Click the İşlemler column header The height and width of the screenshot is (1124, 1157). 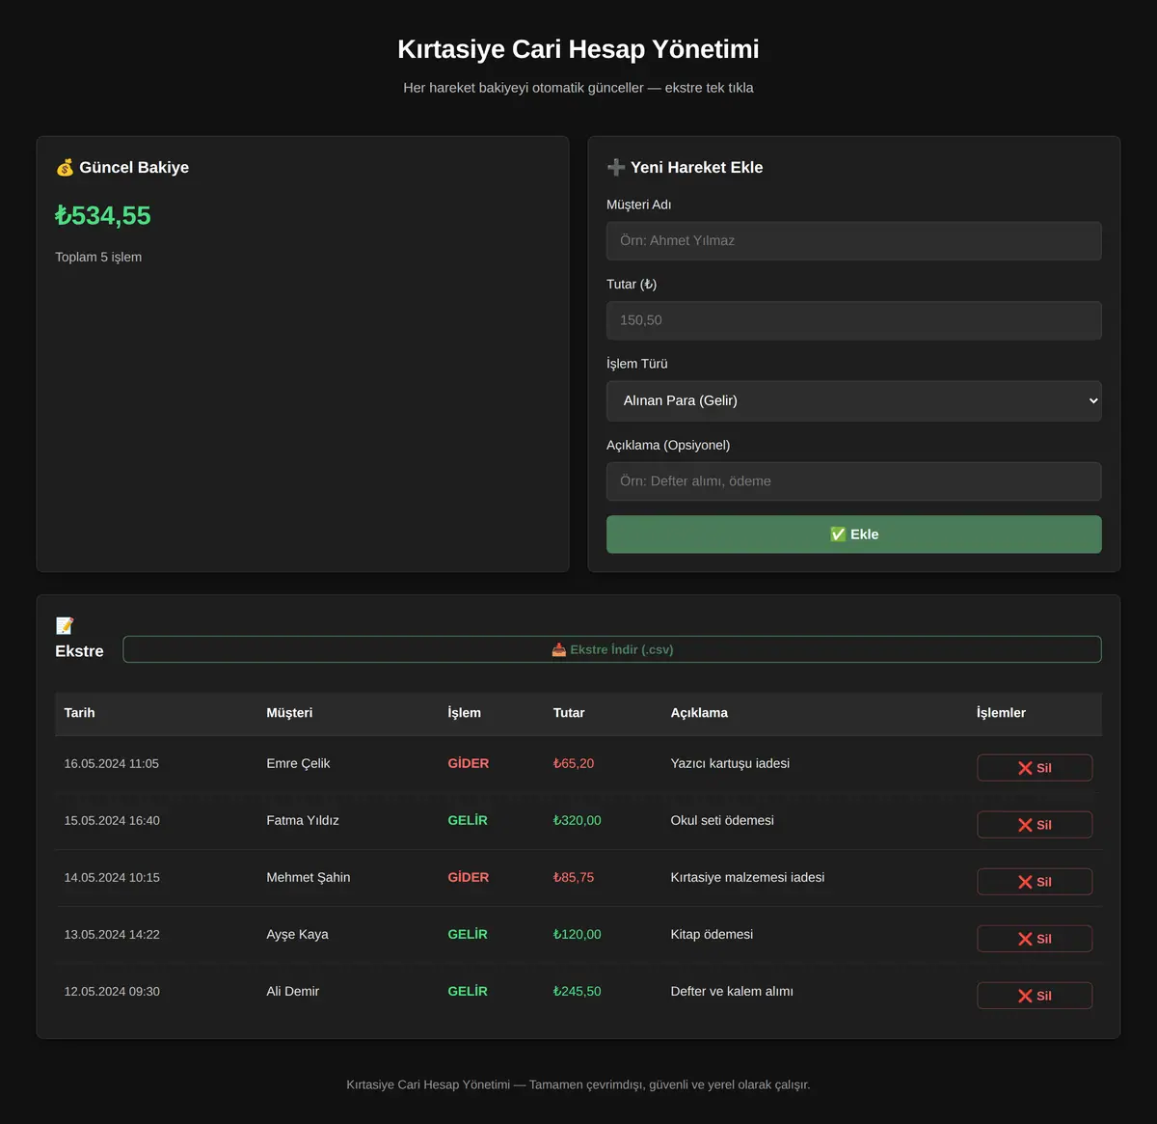(x=1001, y=713)
